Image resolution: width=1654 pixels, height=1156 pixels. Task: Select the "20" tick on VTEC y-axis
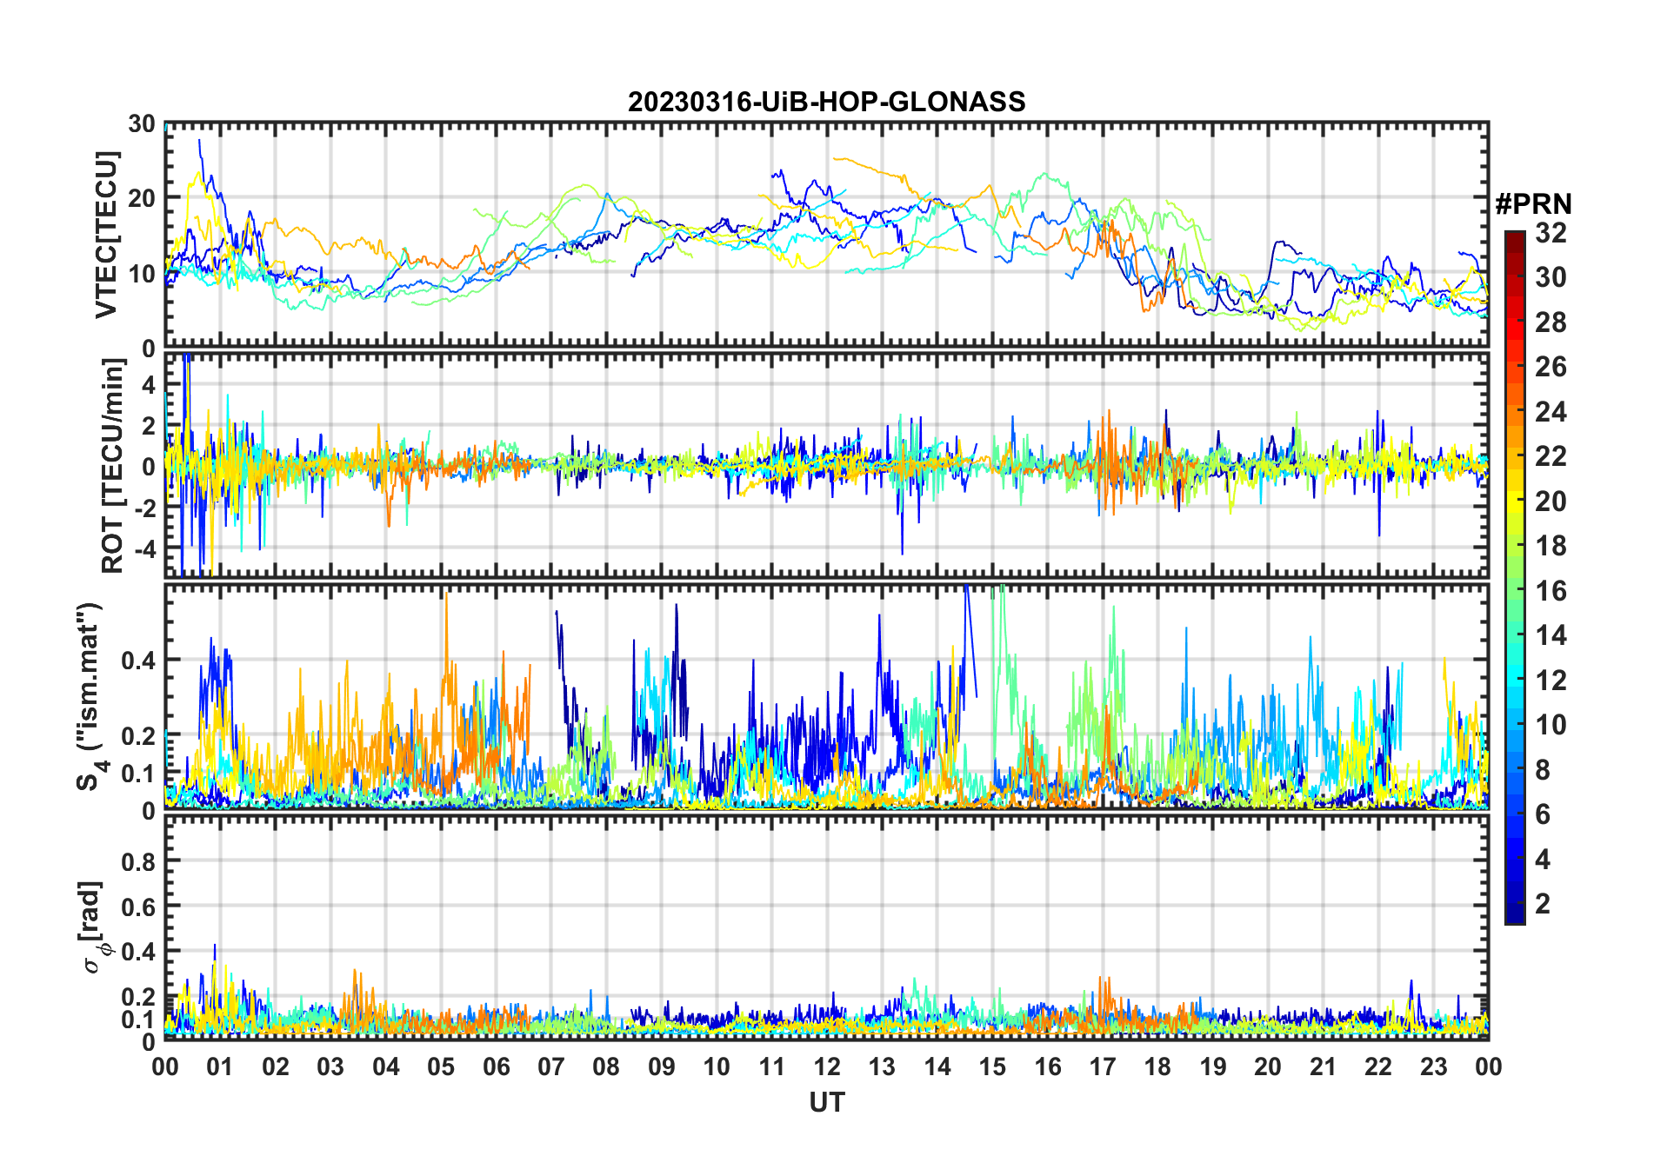(x=142, y=198)
